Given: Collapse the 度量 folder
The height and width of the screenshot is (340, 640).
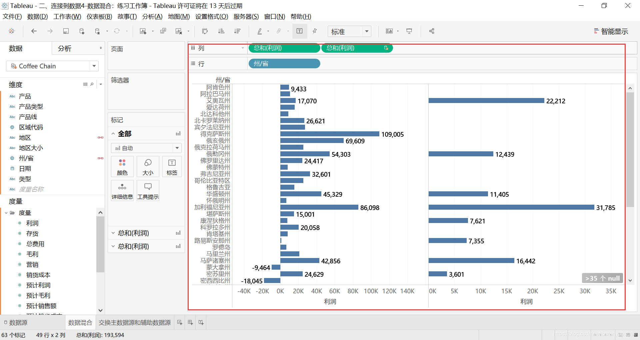Looking at the screenshot, I should point(6,213).
